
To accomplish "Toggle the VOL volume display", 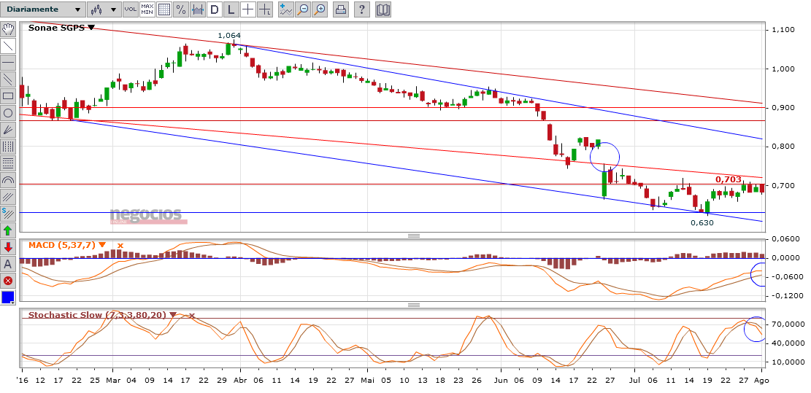I will pyautogui.click(x=131, y=9).
